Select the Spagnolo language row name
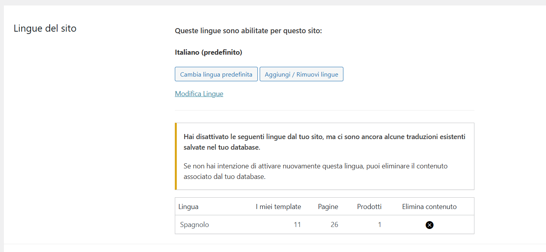The width and height of the screenshot is (546, 252). coord(194,225)
